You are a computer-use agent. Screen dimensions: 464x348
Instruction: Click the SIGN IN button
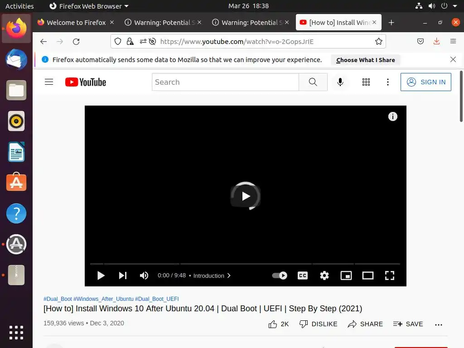[425, 82]
